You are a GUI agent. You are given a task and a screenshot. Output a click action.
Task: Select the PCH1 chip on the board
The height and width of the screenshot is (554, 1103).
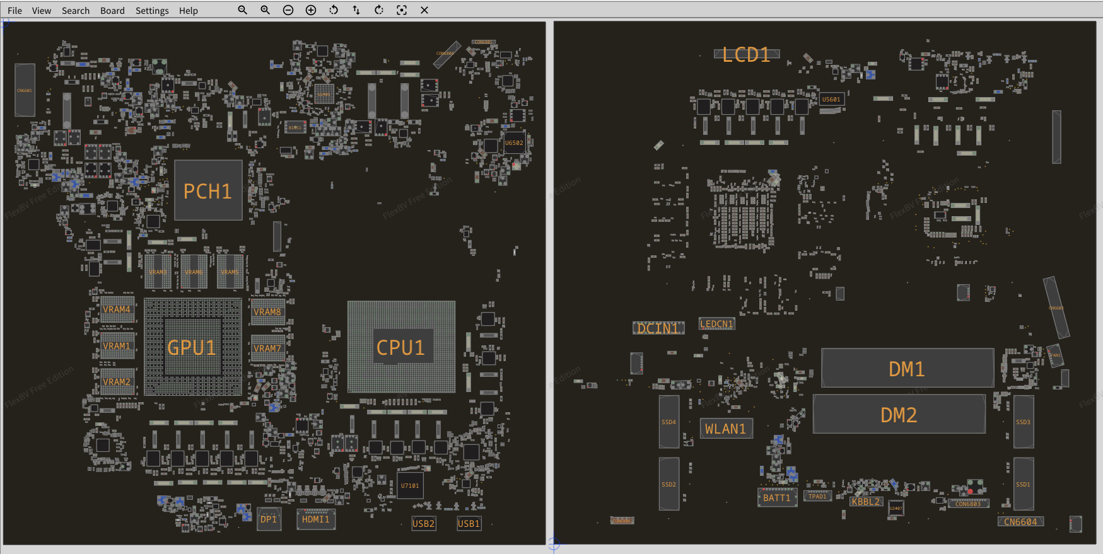click(x=208, y=190)
